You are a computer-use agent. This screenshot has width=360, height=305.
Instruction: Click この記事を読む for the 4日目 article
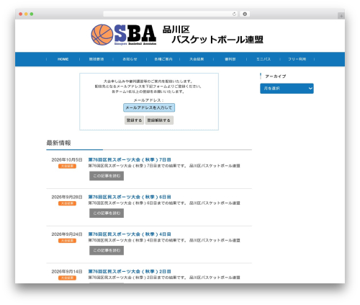click(107, 250)
